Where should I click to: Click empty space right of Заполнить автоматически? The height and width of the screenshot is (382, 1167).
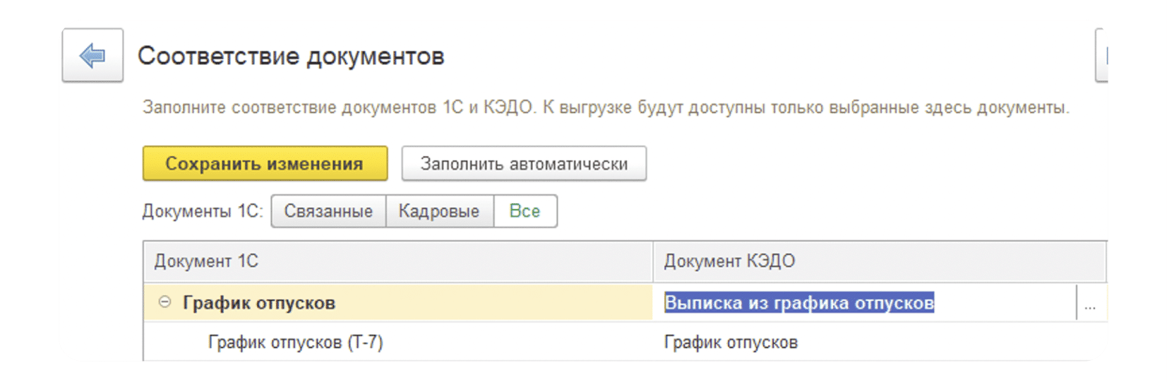(x=847, y=164)
